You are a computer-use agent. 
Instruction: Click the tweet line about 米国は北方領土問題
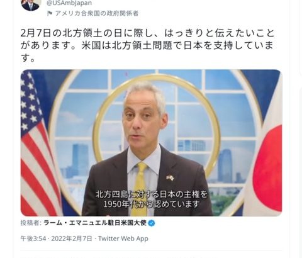point(147,45)
